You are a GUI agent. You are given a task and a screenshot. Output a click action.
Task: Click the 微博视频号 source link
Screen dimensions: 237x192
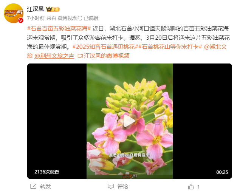70,18
